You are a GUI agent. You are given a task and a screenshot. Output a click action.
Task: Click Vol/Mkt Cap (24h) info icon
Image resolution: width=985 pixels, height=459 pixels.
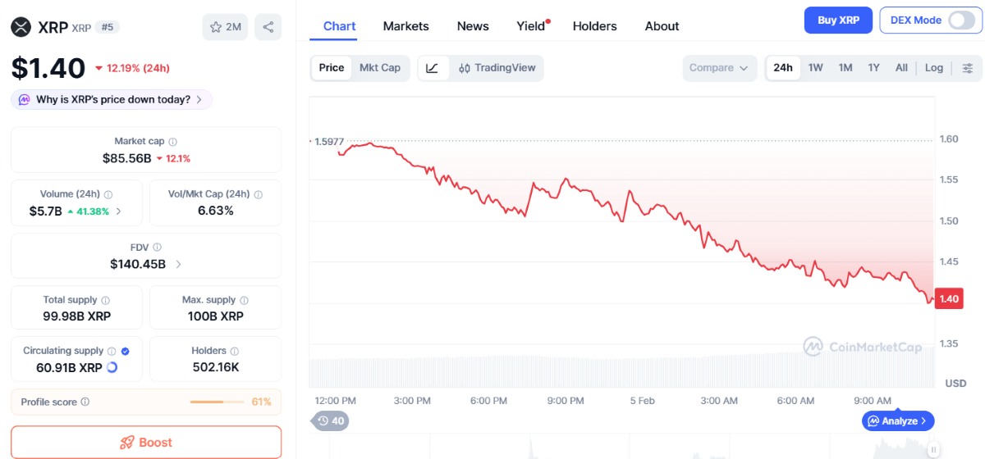pyautogui.click(x=258, y=195)
